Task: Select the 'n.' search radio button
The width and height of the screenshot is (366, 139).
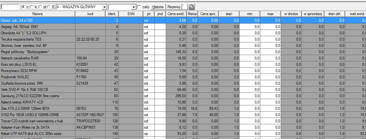Action: pyautogui.click(x=24, y=7)
